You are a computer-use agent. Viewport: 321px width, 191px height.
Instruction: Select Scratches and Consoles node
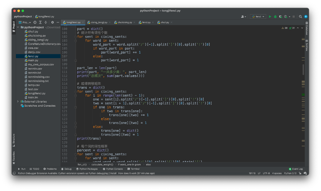click(38, 106)
